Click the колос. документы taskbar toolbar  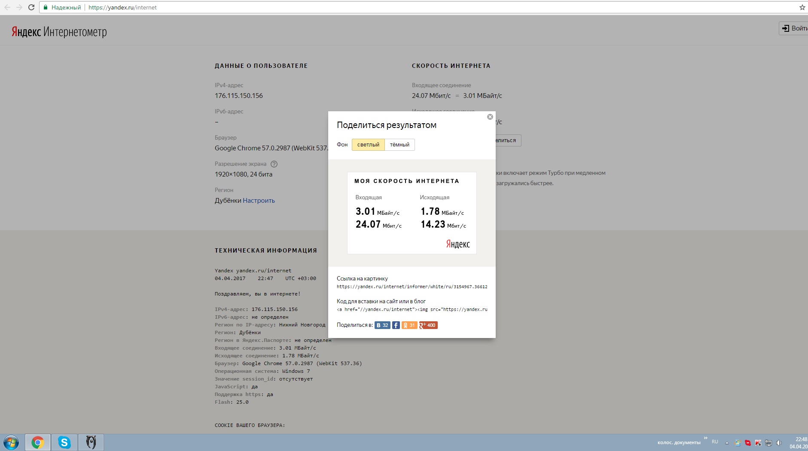(679, 442)
